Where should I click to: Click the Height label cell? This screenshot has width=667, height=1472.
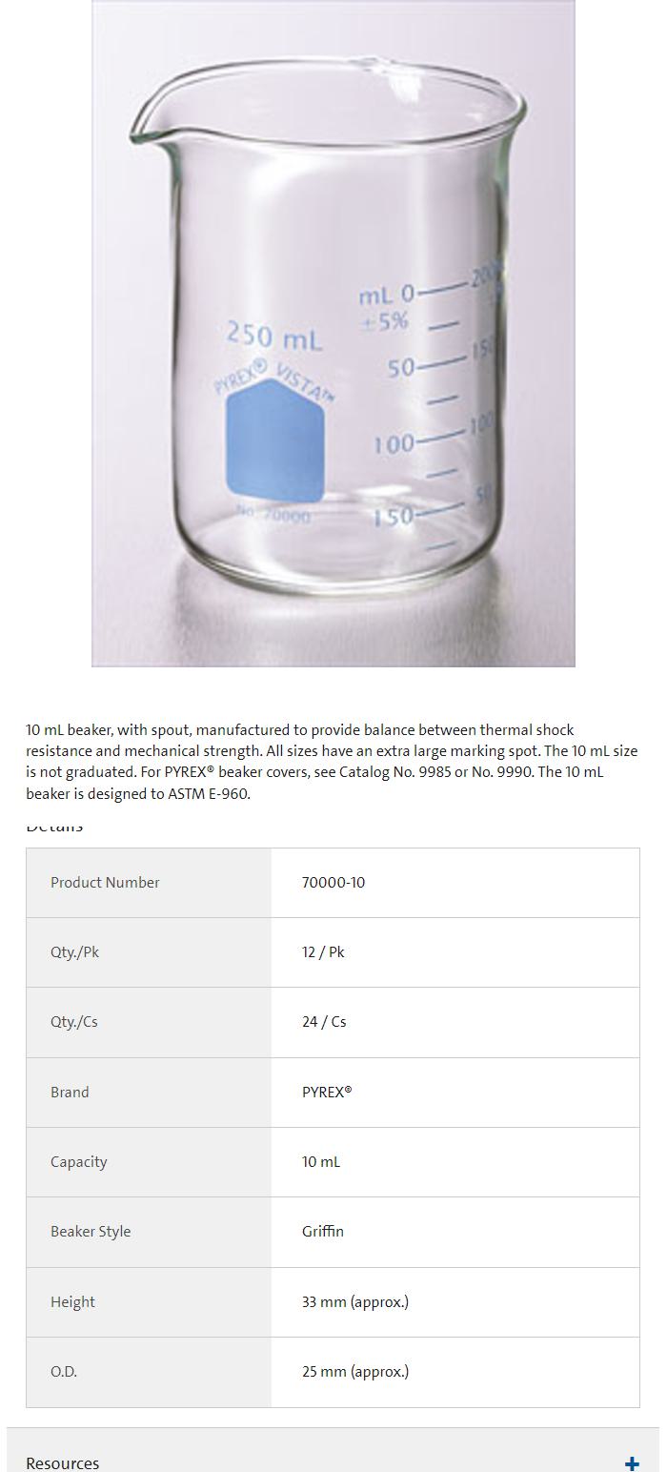pyautogui.click(x=72, y=1302)
